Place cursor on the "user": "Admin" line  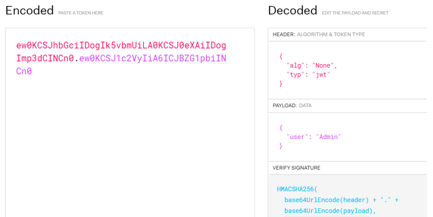coord(313,137)
